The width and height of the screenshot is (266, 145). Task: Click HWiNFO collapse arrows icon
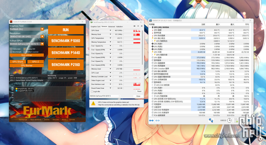click(157, 121)
